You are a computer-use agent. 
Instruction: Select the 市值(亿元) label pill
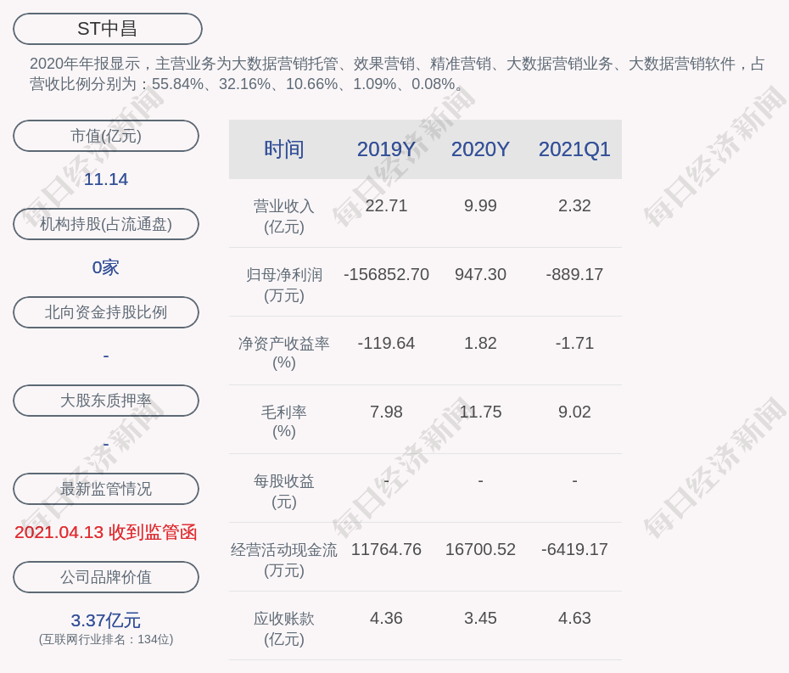[x=106, y=136]
